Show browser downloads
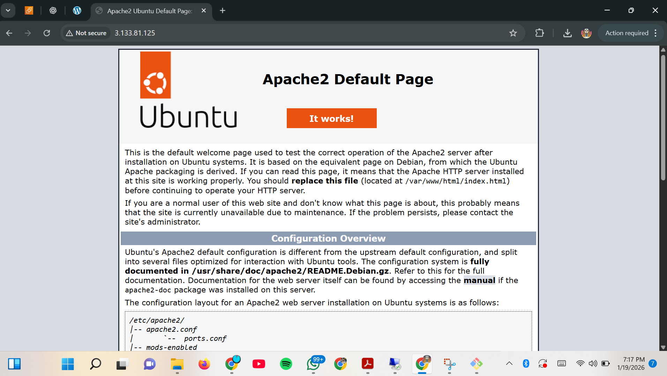 point(568,33)
